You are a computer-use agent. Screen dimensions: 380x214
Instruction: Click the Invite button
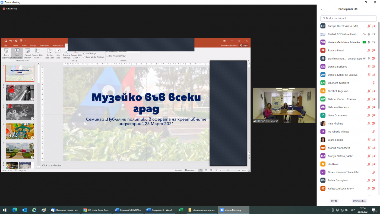pos(334,201)
